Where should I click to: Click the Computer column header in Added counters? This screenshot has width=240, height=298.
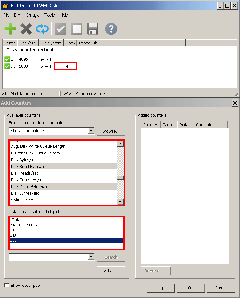211,125
